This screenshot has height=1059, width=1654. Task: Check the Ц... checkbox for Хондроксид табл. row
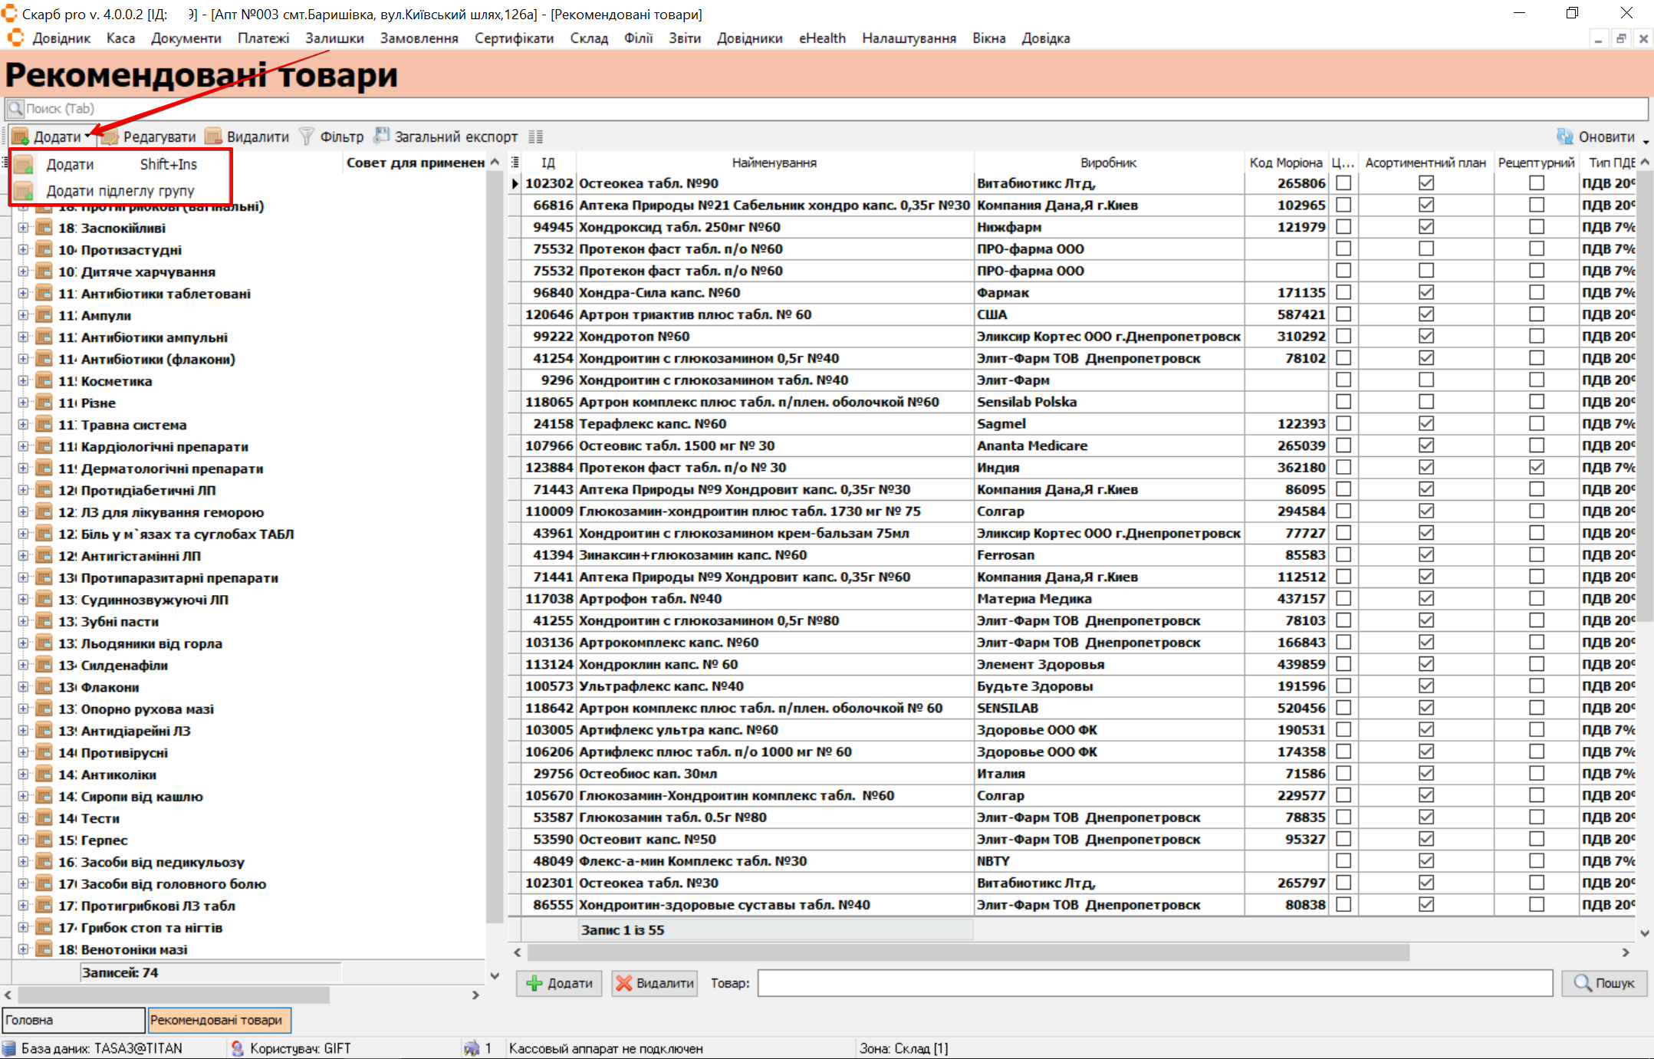[1343, 227]
